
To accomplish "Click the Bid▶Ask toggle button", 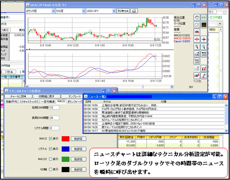I will [123, 11].
